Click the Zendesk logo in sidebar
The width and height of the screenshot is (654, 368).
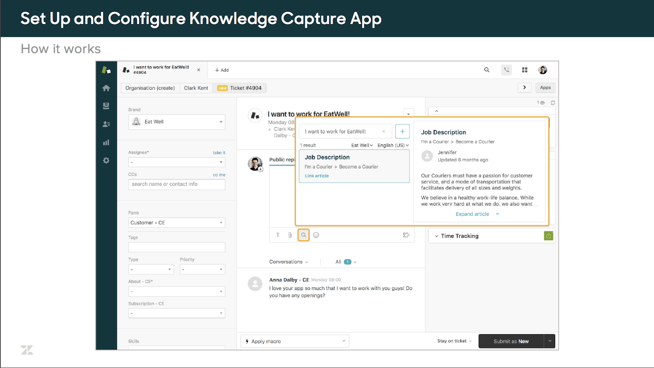click(106, 70)
